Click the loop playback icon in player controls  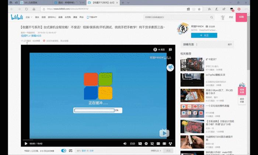[x=152, y=144]
